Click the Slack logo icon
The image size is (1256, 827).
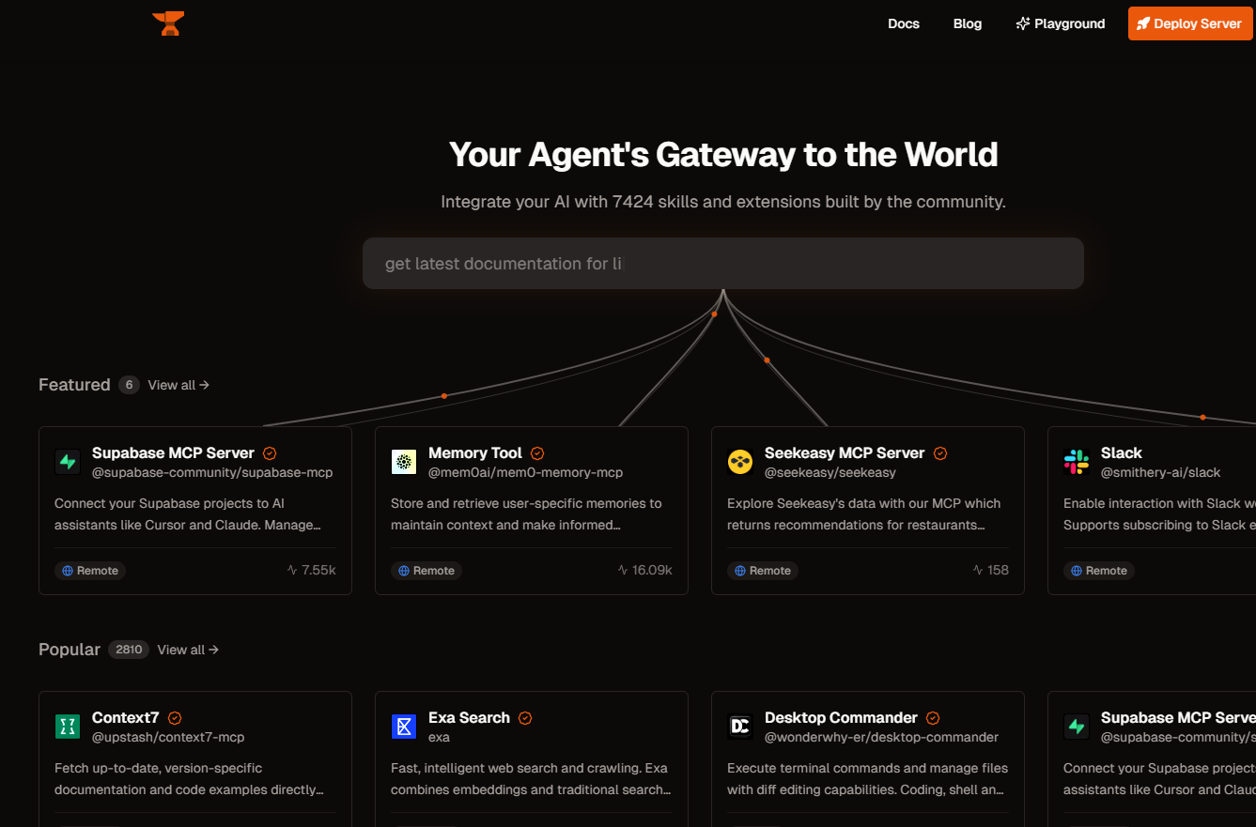[1077, 462]
